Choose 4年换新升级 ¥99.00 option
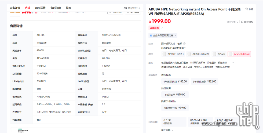263x133 pixels. click(175, 108)
